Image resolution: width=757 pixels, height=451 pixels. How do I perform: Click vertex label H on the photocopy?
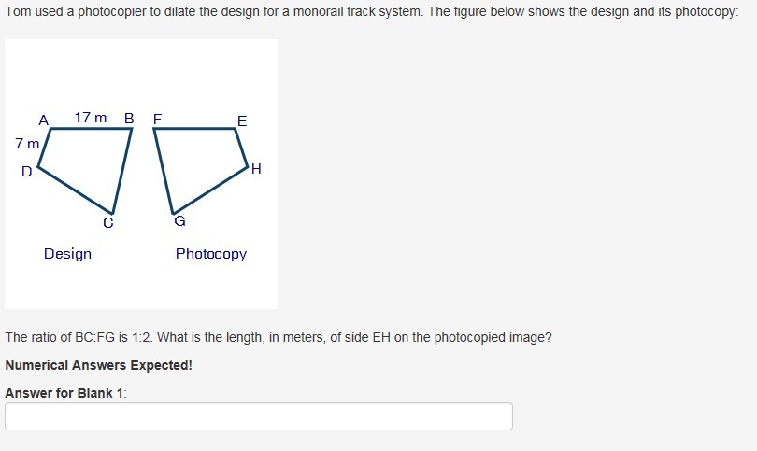[256, 169]
